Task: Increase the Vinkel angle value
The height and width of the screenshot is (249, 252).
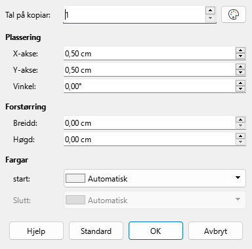Action: (240, 83)
